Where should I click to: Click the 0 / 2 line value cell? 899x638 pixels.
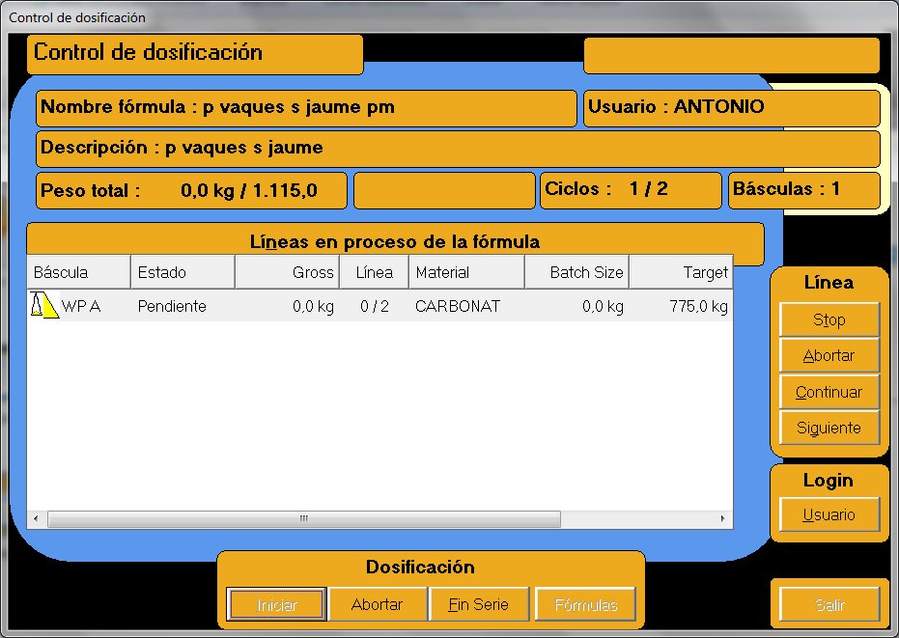tap(375, 306)
